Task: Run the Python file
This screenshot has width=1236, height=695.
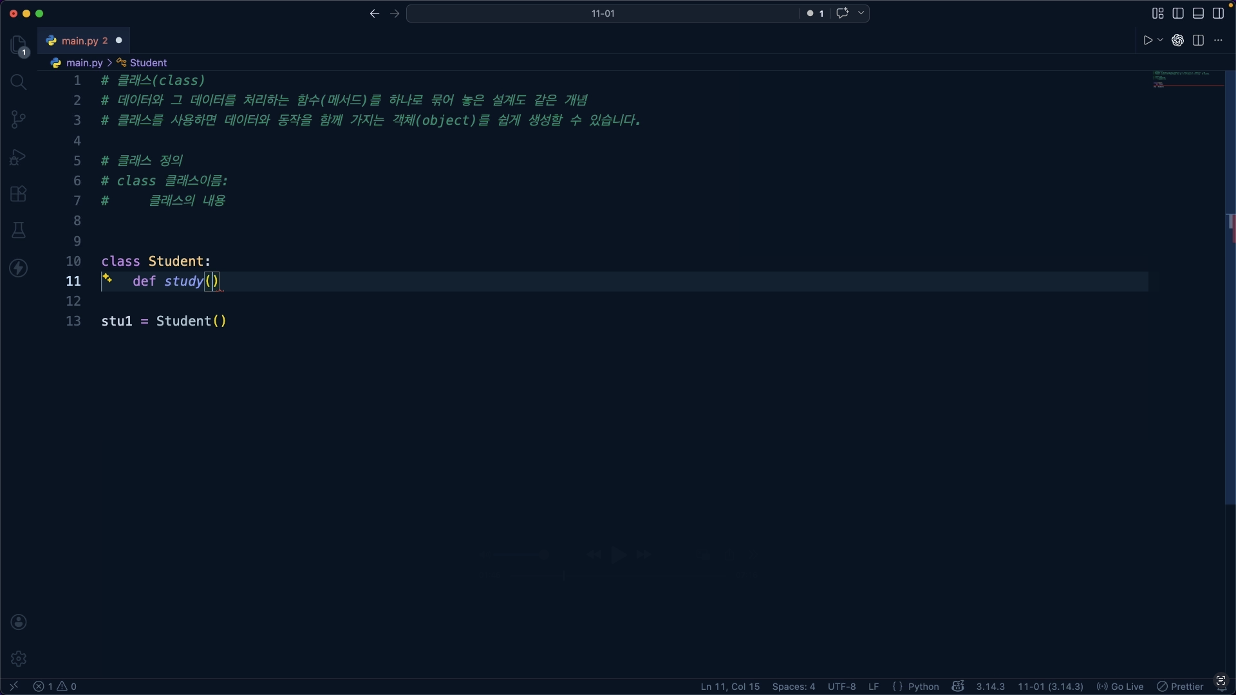Action: [x=1147, y=41]
